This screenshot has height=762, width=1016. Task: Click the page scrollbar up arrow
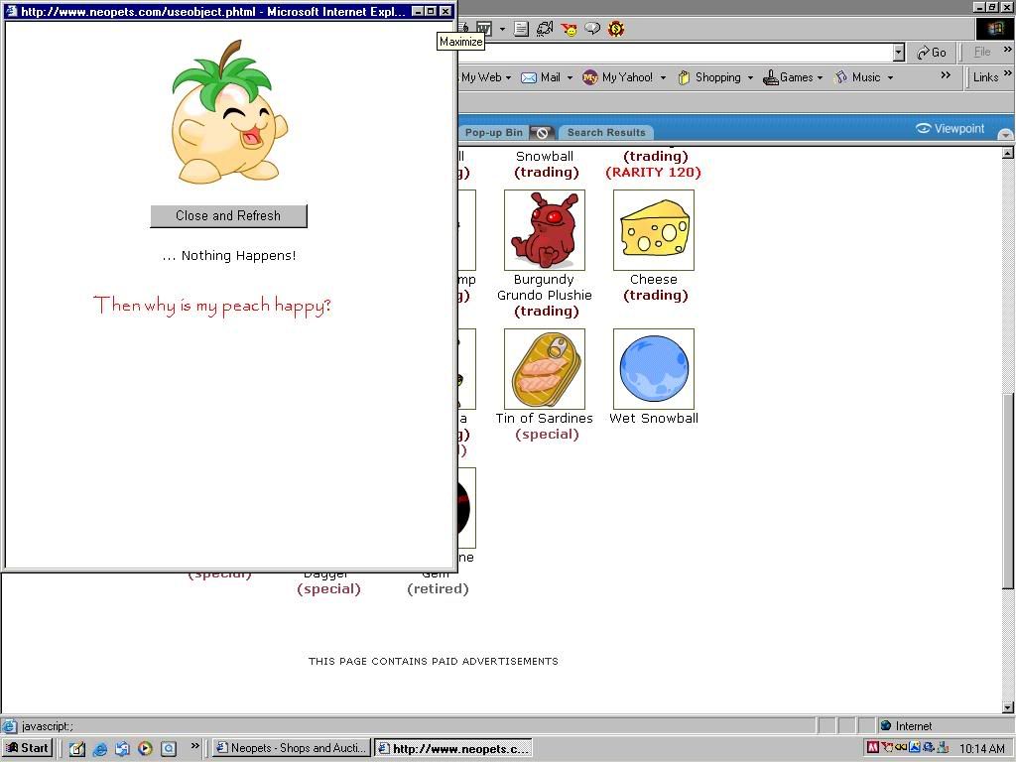point(1008,154)
